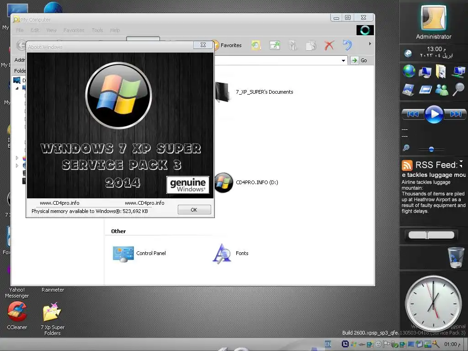Viewport: 468px width, 351px height.
Task: Click the genuine Windows badge
Action: coord(188,185)
